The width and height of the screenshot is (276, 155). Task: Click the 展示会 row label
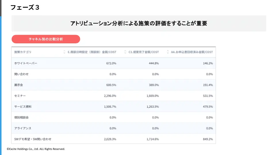tap(18, 85)
